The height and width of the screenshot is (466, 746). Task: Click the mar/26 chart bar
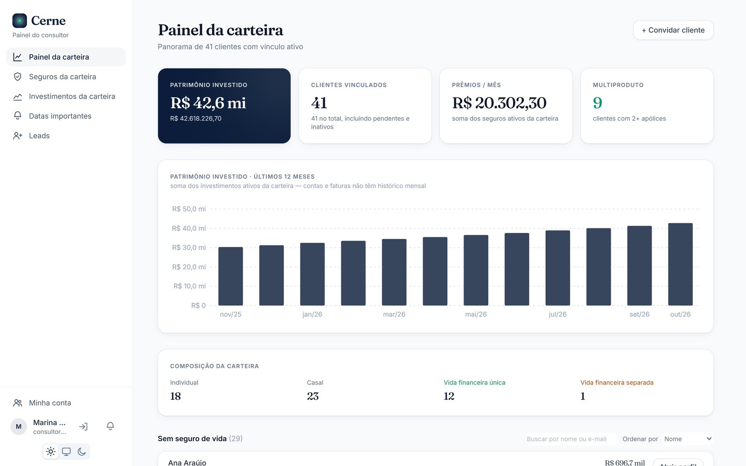(394, 272)
